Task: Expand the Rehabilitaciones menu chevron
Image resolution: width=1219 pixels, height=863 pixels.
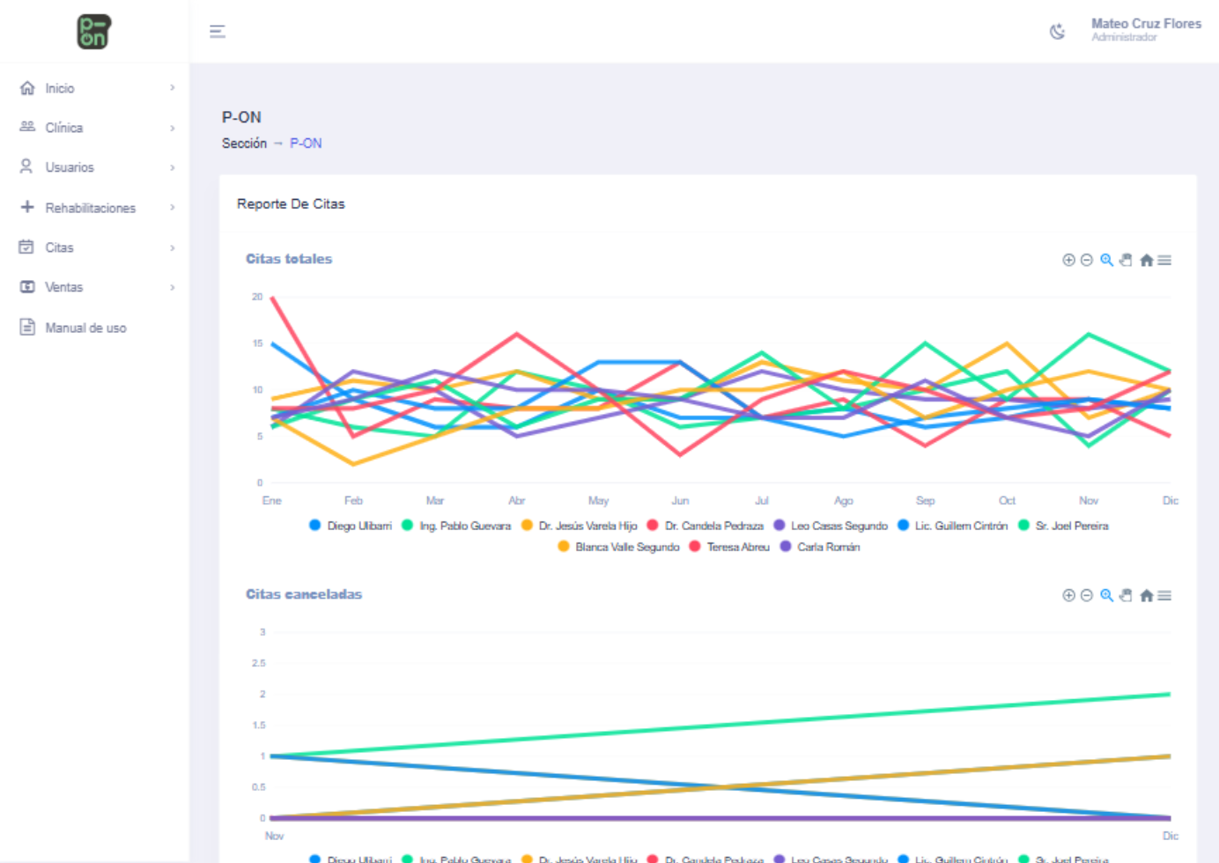Action: click(173, 208)
